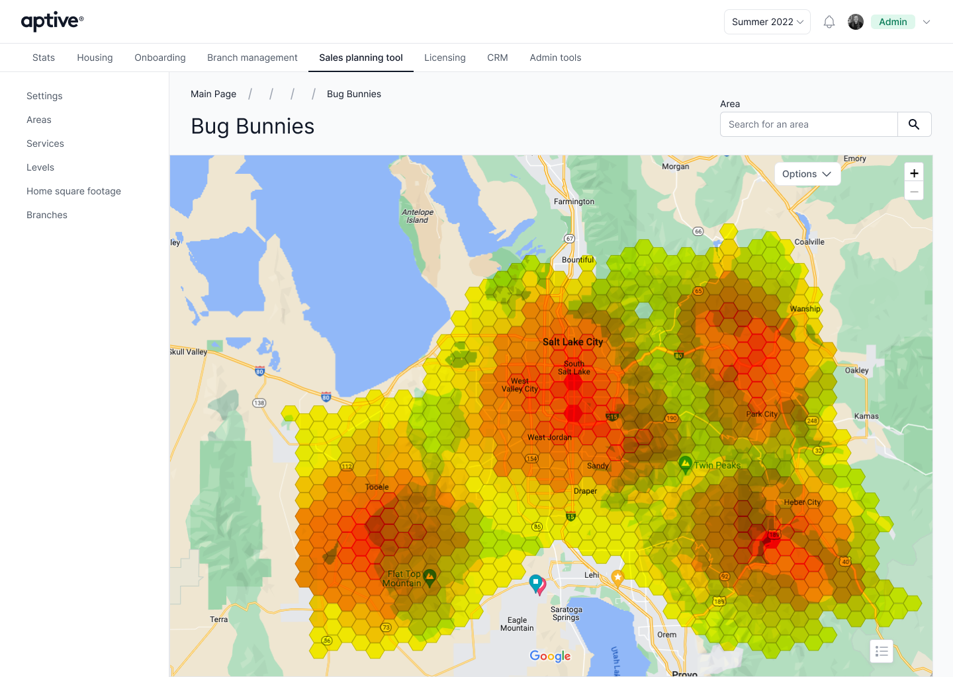
Task: Click the Main Page breadcrumb link
Action: (213, 94)
